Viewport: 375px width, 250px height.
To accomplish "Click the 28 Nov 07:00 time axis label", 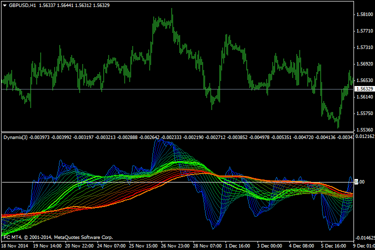I will (x=207, y=246).
